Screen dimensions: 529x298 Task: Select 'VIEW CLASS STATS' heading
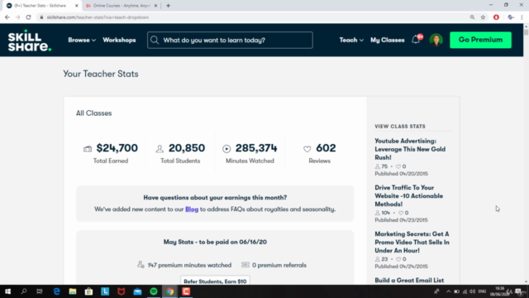coord(400,127)
